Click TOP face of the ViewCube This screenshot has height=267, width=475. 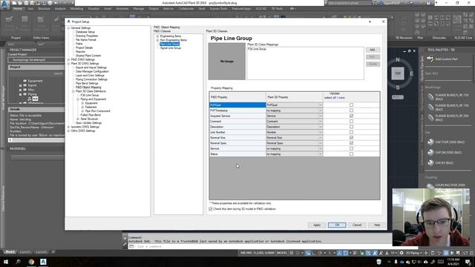click(398, 73)
